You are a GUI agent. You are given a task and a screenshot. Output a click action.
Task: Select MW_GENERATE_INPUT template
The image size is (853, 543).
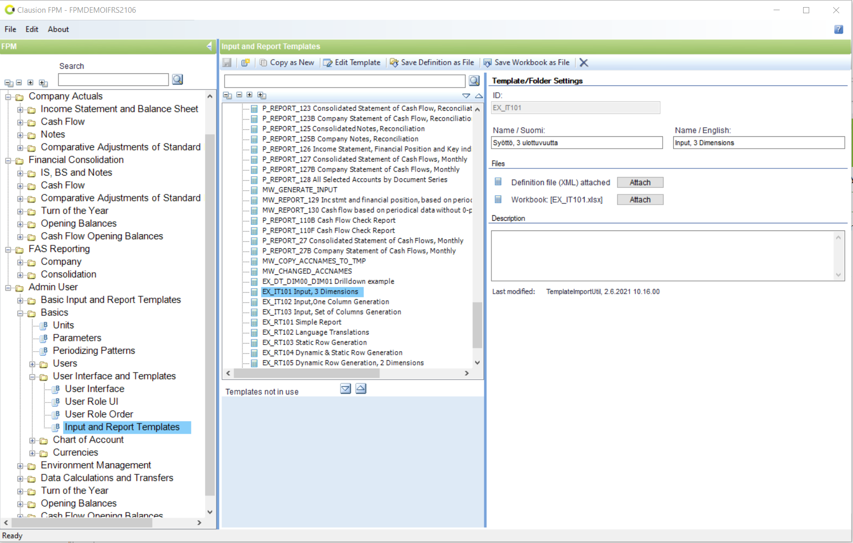point(299,190)
